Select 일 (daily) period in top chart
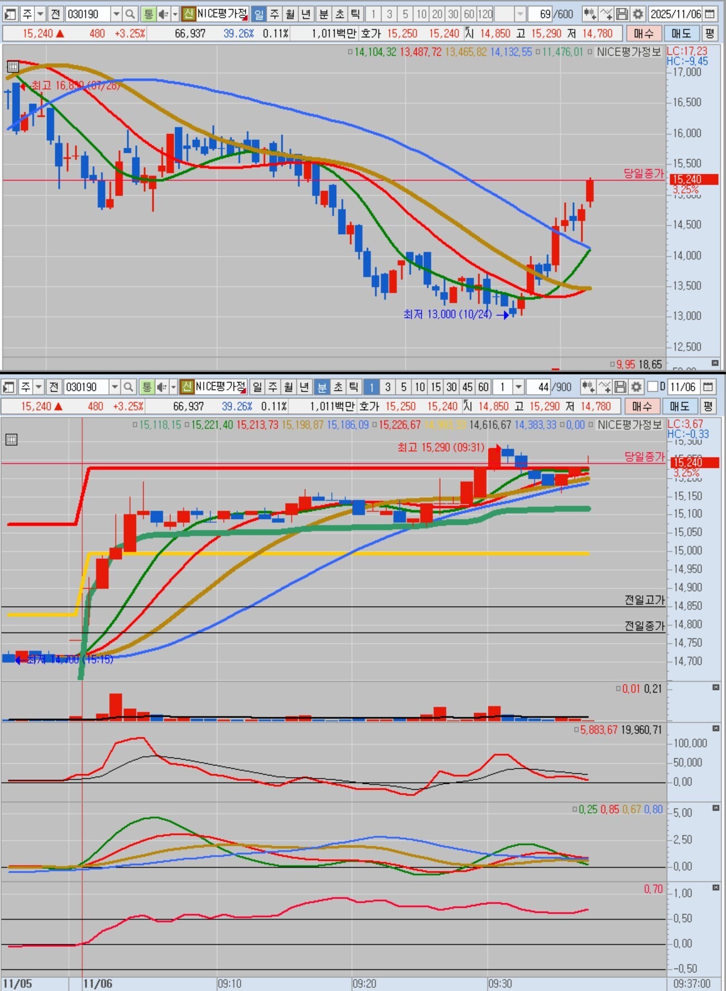 tap(259, 14)
